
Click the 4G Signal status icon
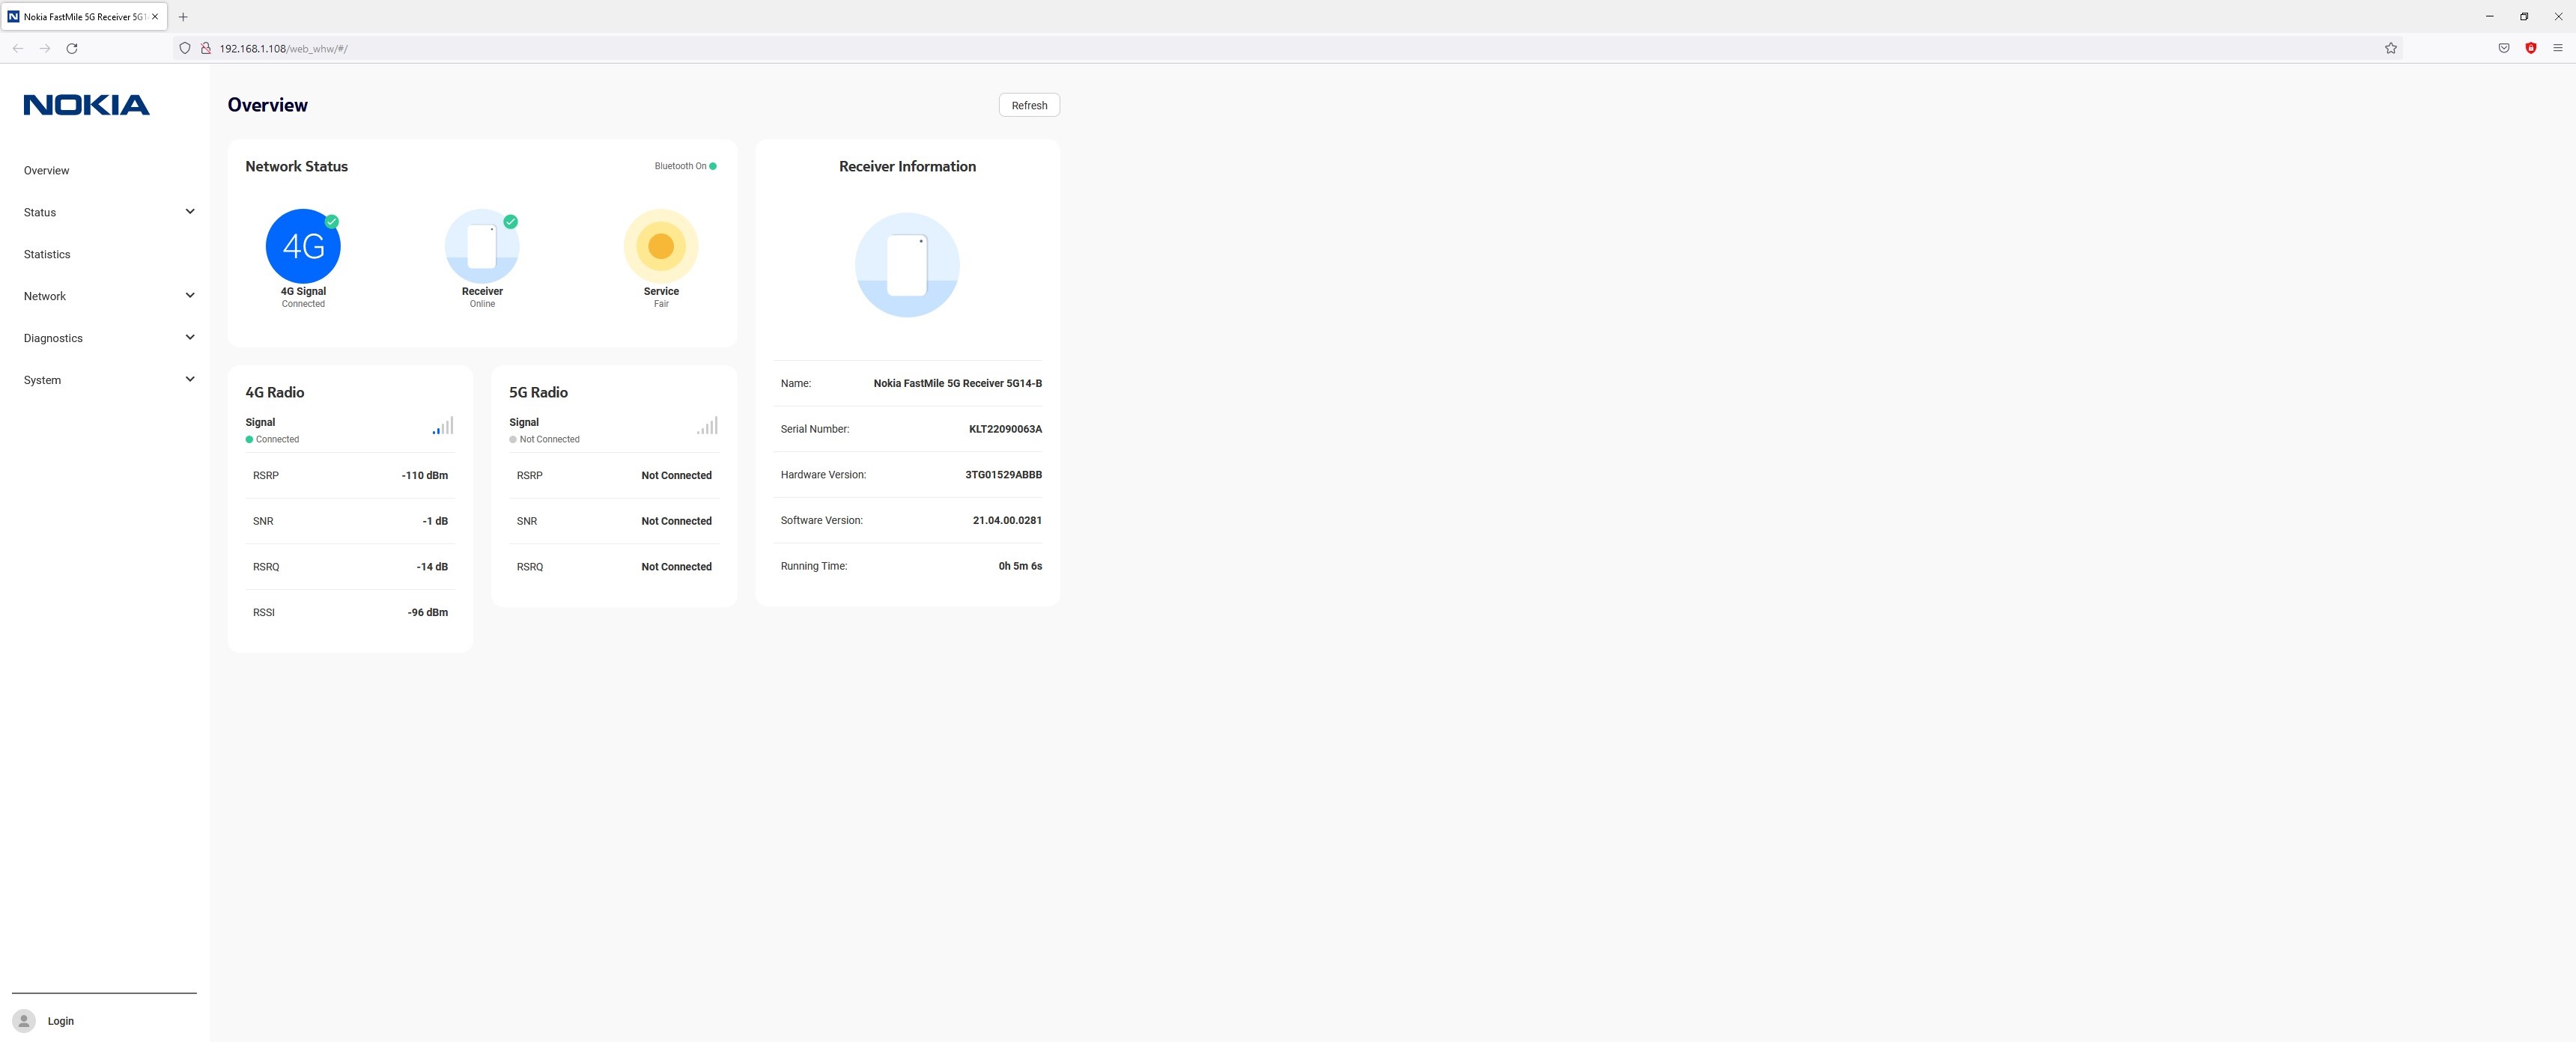coord(303,246)
